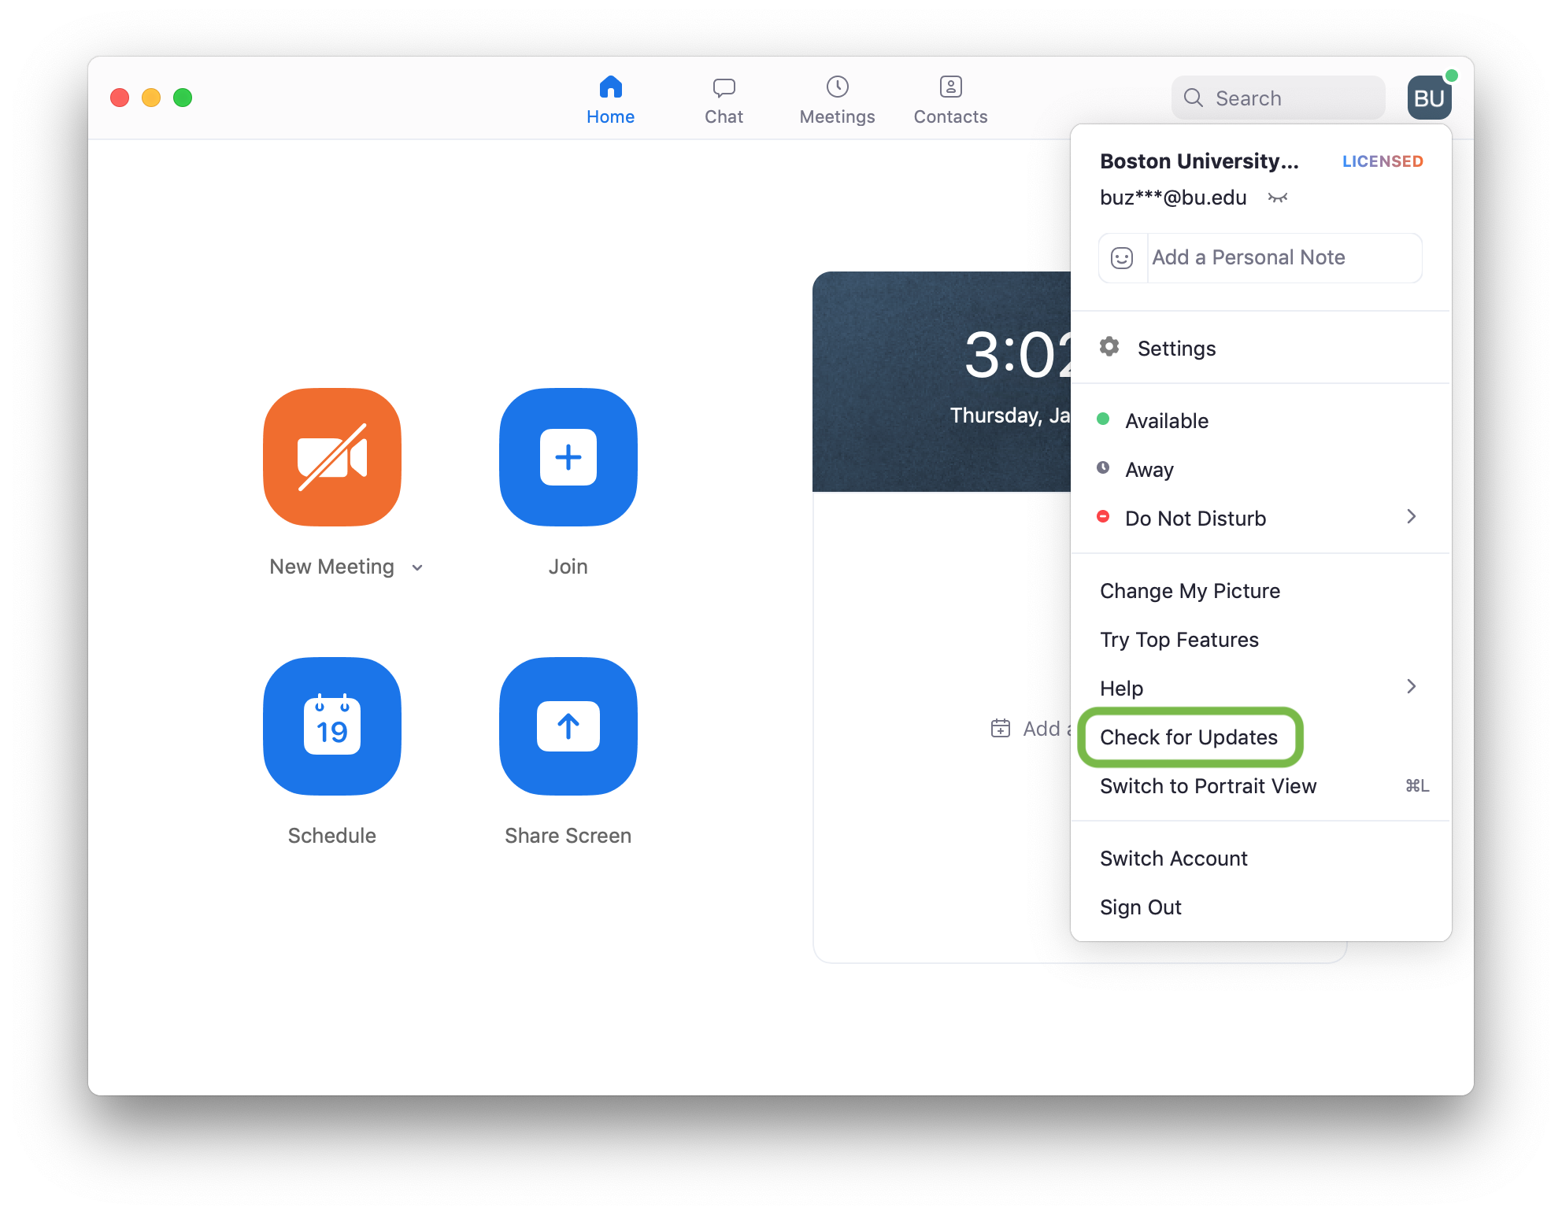The image size is (1562, 1215).
Task: Open the Meetings tab
Action: [837, 101]
